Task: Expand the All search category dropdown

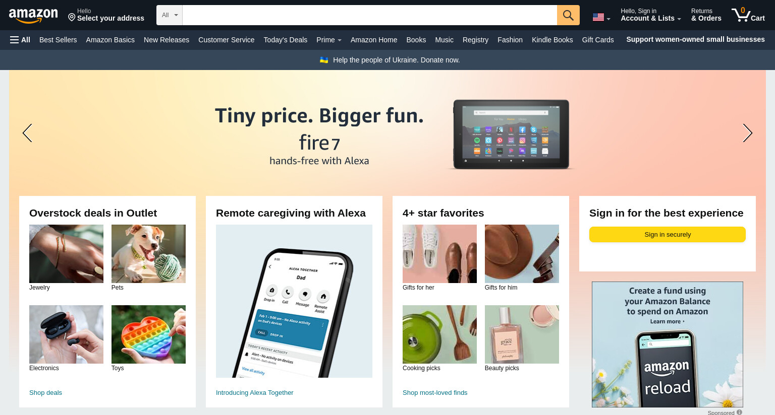Action: [170, 15]
